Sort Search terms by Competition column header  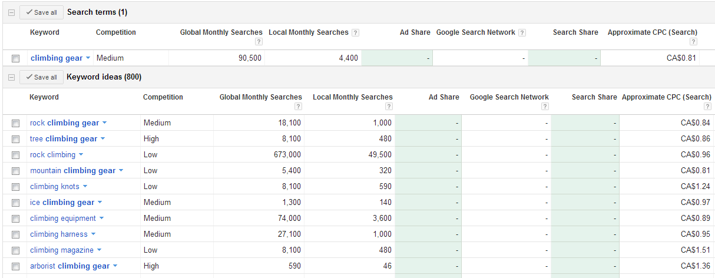[x=116, y=32]
